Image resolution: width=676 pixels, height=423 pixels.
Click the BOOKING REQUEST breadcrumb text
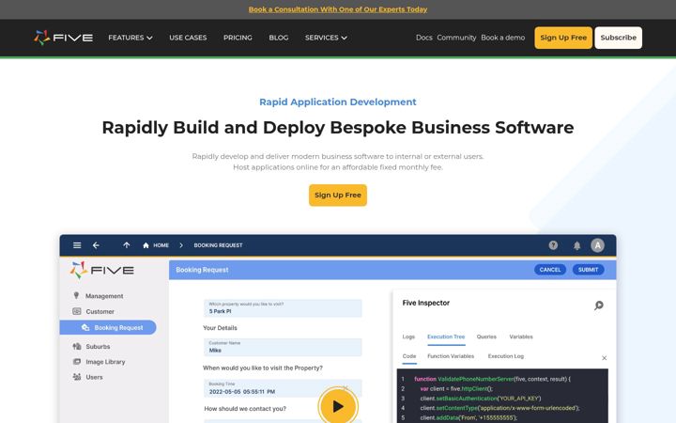(x=218, y=245)
